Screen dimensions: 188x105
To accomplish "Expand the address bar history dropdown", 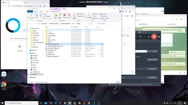I will click(x=88, y=24).
